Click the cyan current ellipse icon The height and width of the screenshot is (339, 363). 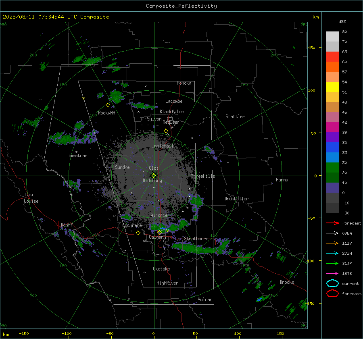(332, 283)
